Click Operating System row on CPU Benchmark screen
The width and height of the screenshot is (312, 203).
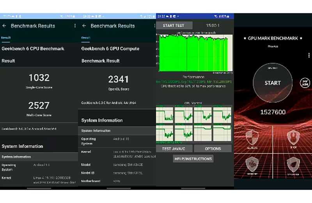tap(39, 167)
